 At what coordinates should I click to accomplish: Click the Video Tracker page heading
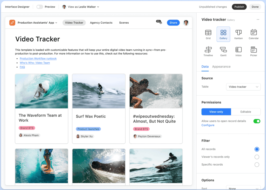pos(37,39)
